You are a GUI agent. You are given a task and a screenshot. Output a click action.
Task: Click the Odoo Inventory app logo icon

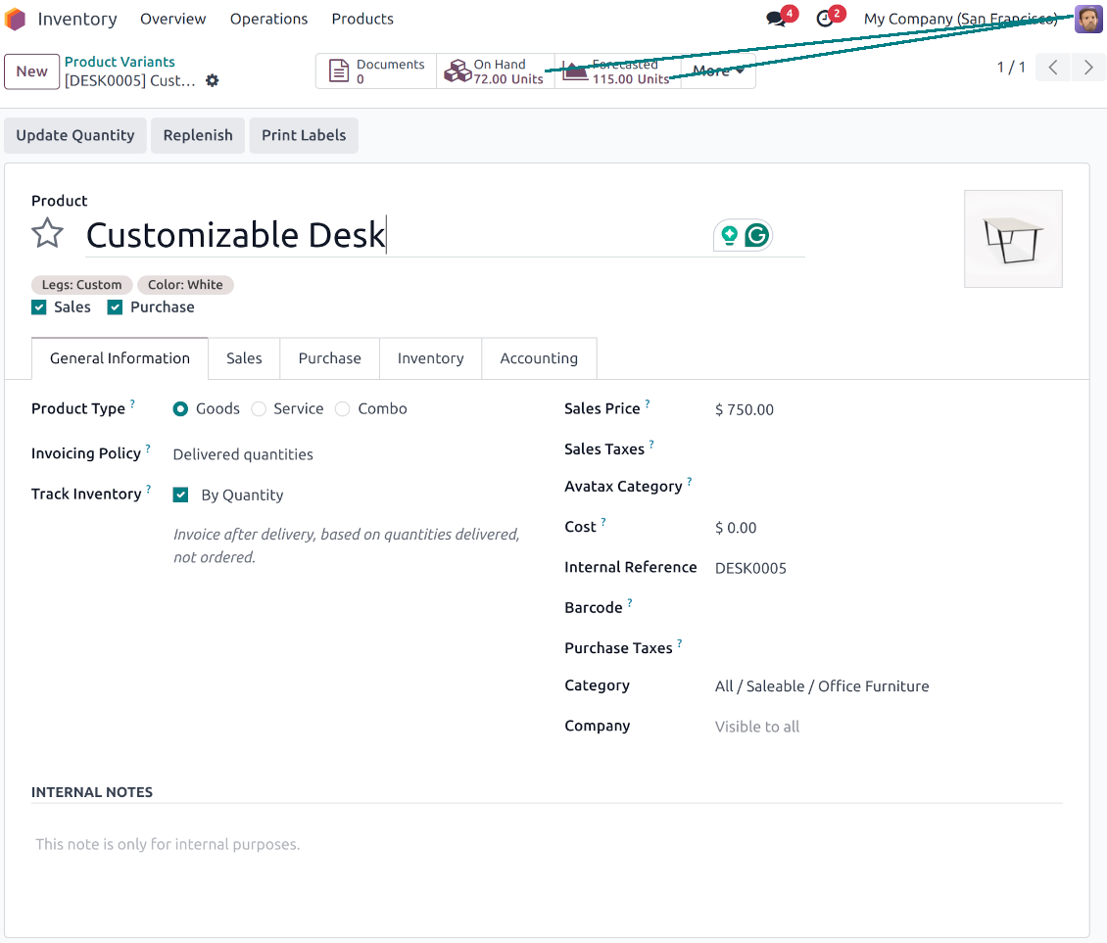coord(16,19)
